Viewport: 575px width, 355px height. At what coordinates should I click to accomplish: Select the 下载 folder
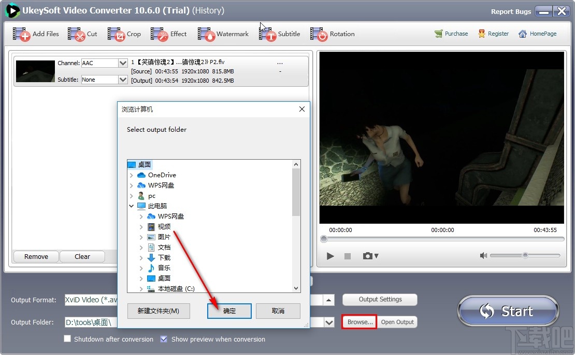click(164, 258)
